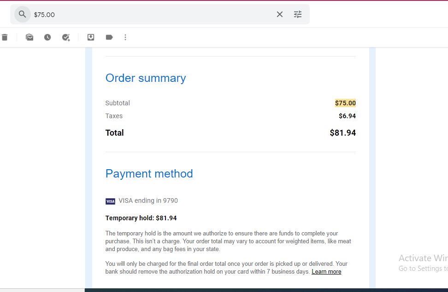Click the VISA card logo

point(110,201)
